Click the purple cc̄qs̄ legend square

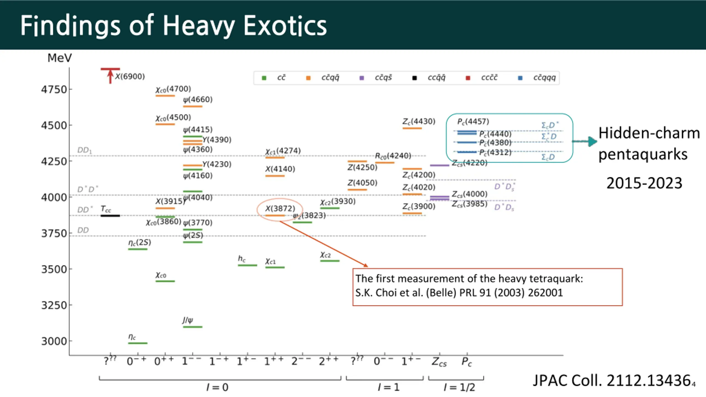click(x=362, y=78)
